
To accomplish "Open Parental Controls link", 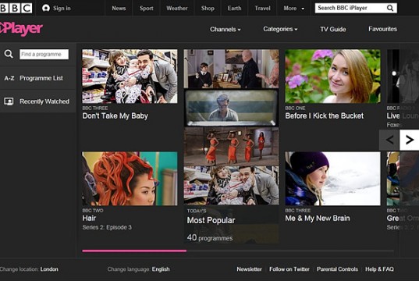I will pyautogui.click(x=337, y=269).
